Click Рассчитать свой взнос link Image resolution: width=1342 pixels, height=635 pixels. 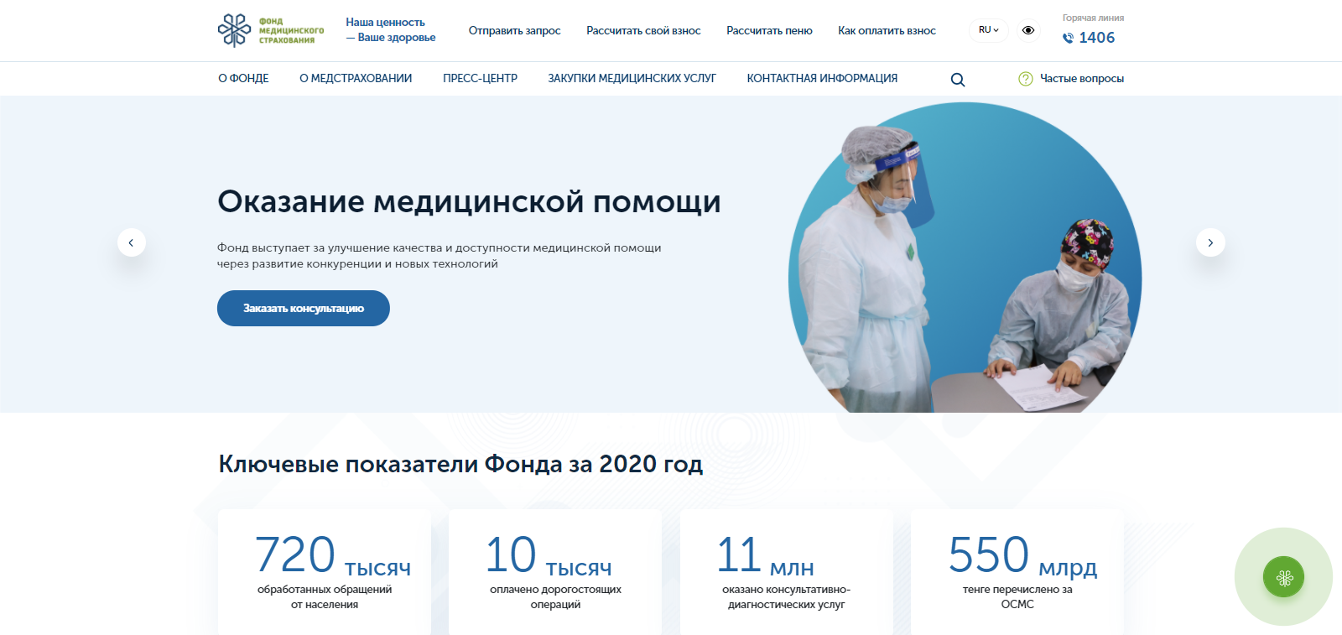tap(643, 30)
